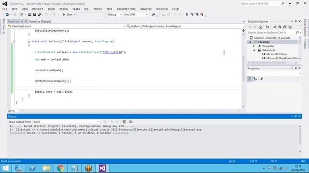This screenshot has height=173, width=309.
Task: Open the Windows Start button
Action: pos(5,168)
